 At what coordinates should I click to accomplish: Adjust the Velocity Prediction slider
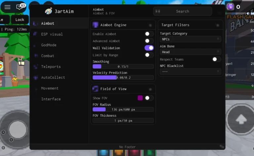click(x=123, y=78)
